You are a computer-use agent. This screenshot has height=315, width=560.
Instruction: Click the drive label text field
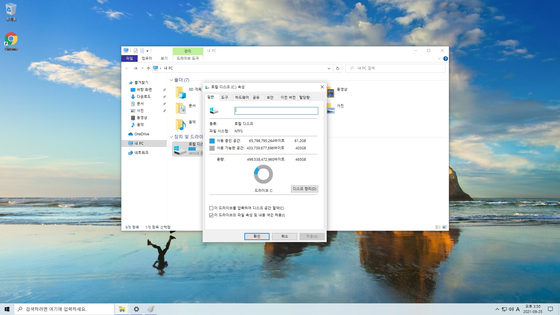276,111
